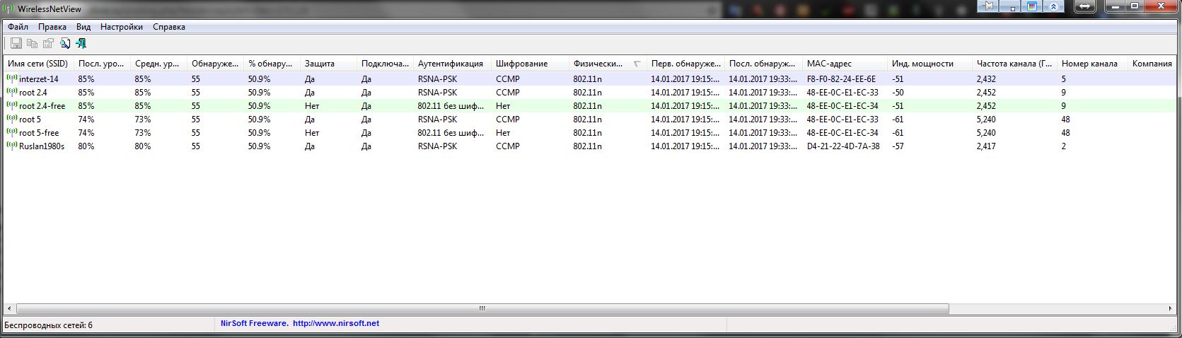Click the 2,417 frequency value

tap(986, 146)
